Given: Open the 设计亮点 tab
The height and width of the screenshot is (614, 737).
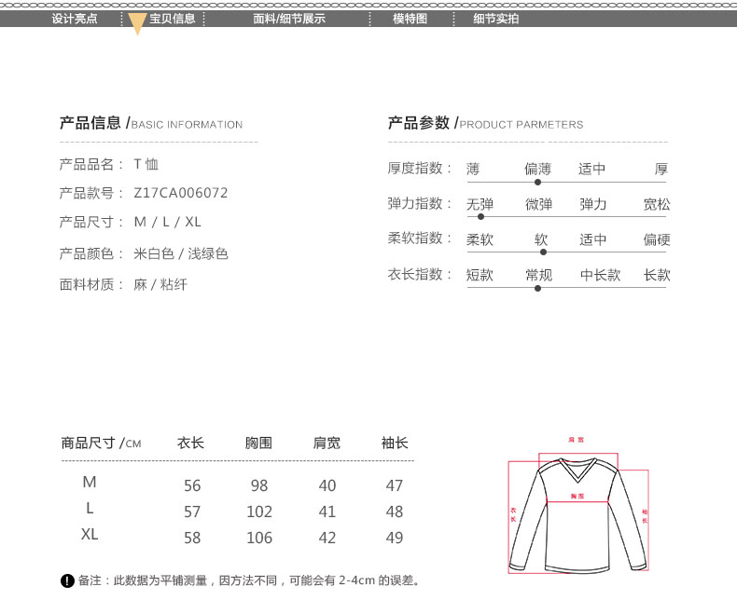Looking at the screenshot, I should click(x=75, y=19).
